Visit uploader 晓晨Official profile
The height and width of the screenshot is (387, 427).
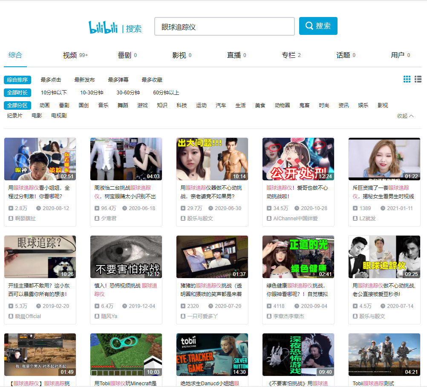[28, 316]
